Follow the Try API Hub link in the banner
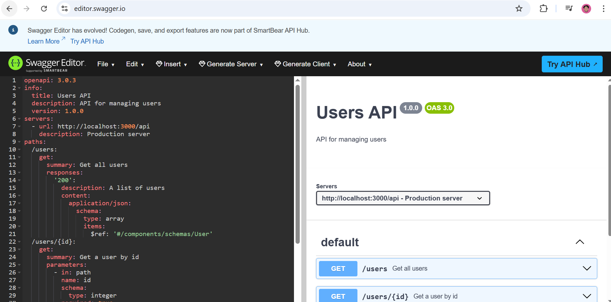 [87, 41]
